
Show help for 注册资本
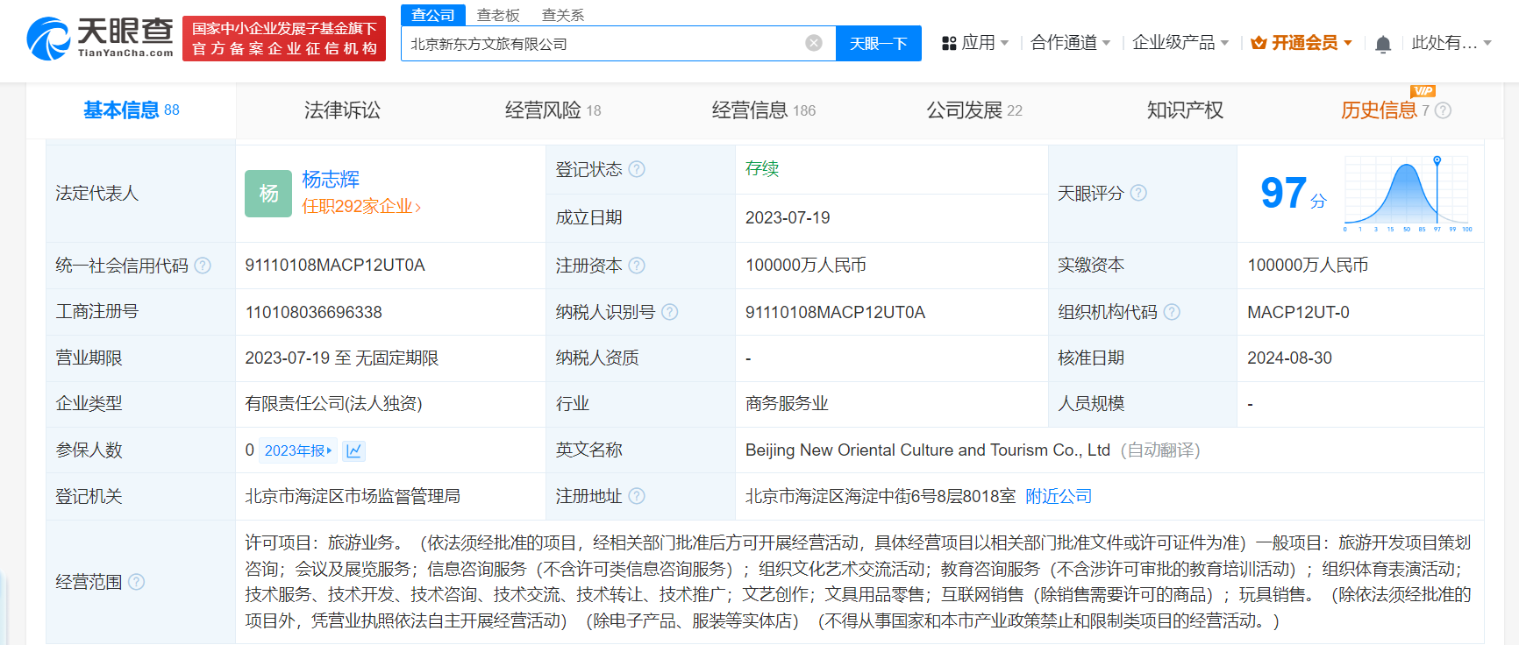click(637, 266)
